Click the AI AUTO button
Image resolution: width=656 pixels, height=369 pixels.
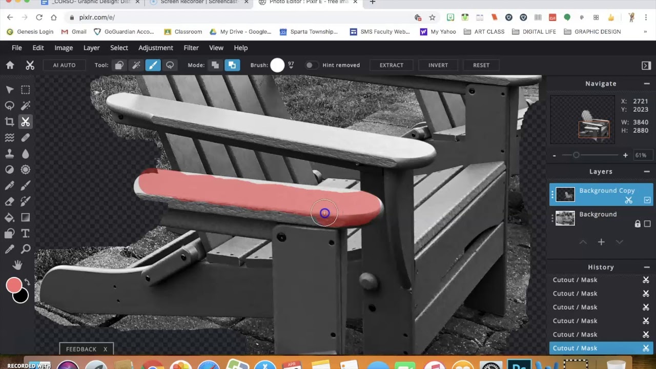tap(64, 65)
